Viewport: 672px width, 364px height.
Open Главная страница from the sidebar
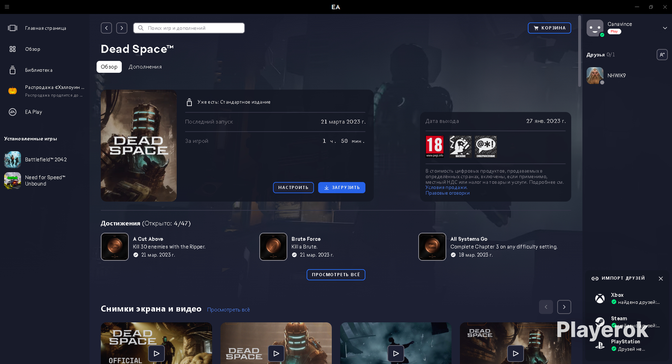pos(45,28)
